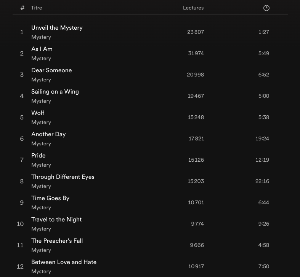Click track number 6 in the list
The height and width of the screenshot is (277, 300).
[x=22, y=139]
